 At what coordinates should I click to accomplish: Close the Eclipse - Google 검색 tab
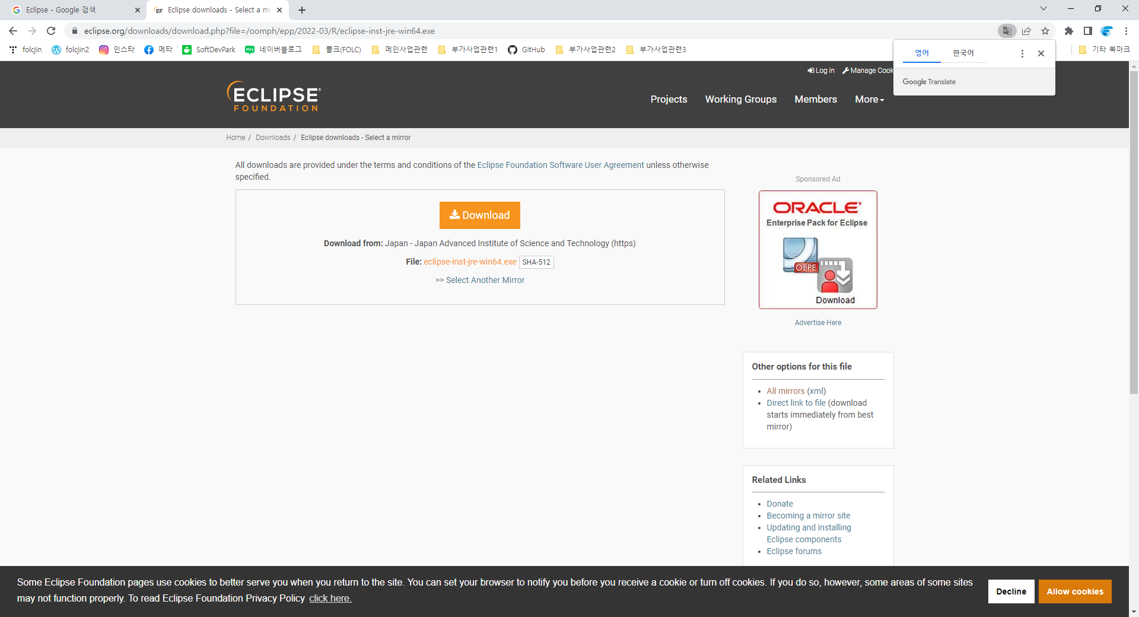click(138, 10)
